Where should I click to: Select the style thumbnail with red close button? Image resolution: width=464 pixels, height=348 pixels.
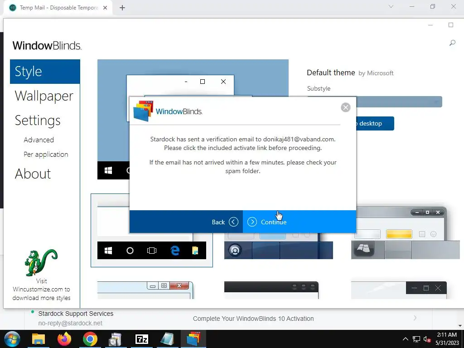coord(145,290)
